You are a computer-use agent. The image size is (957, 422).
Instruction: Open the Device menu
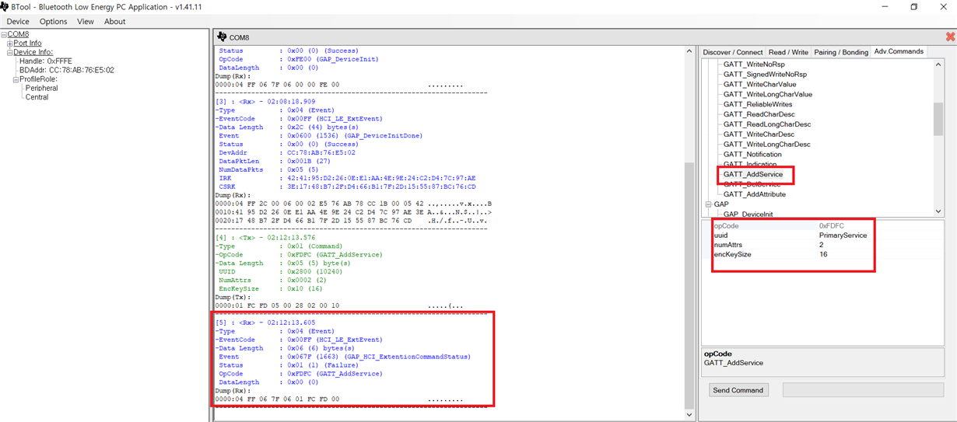(x=18, y=22)
